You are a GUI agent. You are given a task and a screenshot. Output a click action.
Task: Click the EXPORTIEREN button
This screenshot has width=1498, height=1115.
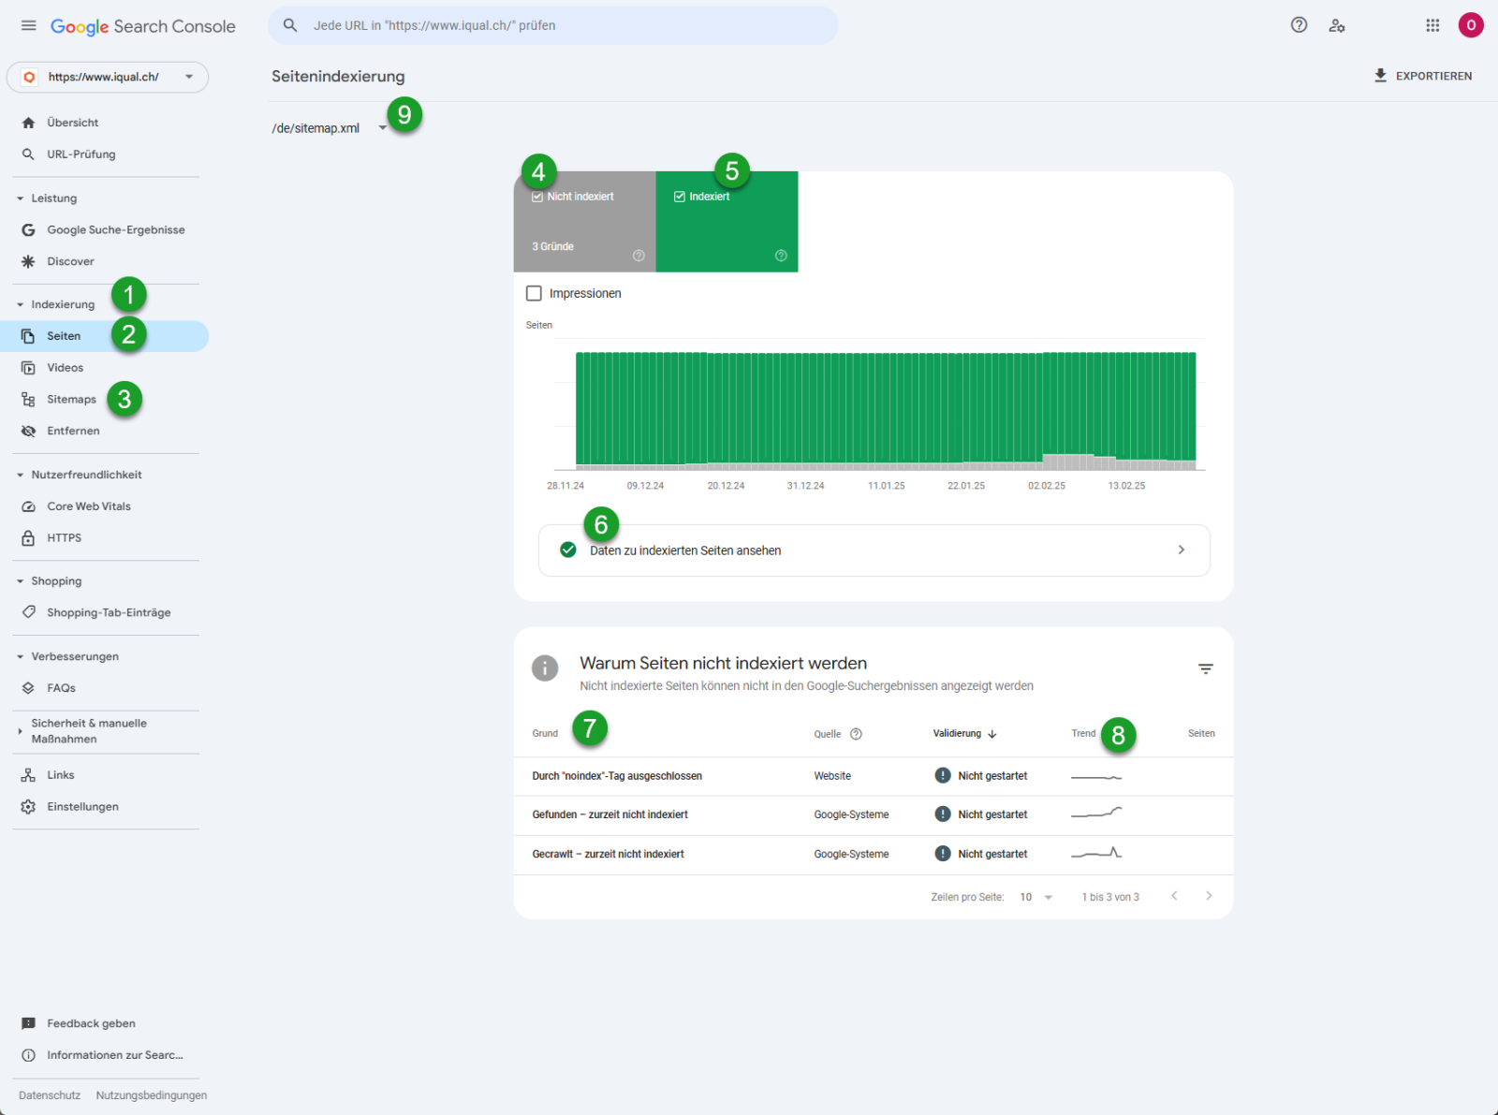pos(1422,76)
